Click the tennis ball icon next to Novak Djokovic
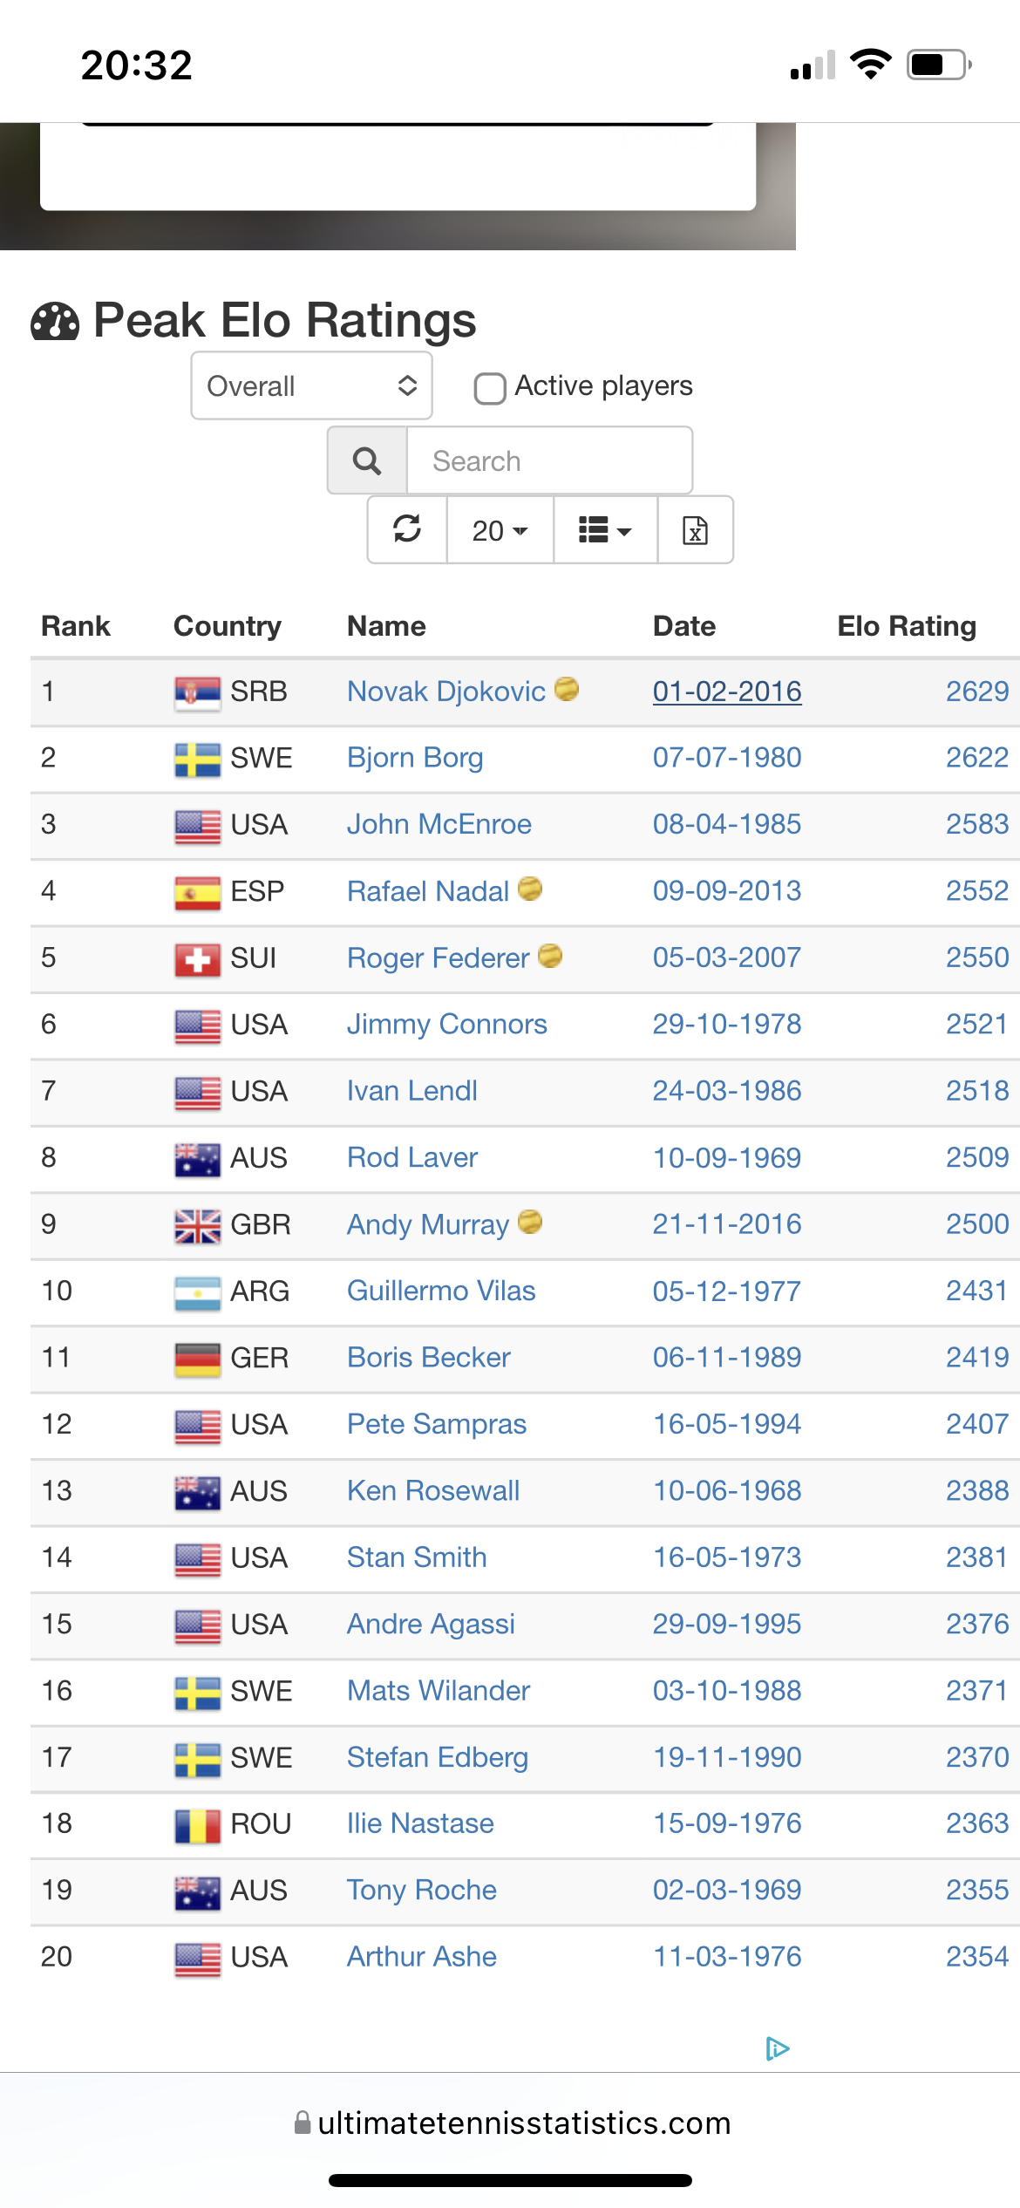Screen dimensions: 1020x2208 [x=567, y=689]
